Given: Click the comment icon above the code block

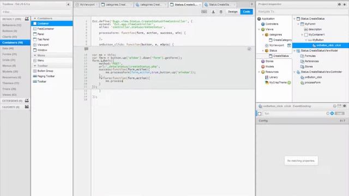Looking at the screenshot, I should (x=86, y=49).
